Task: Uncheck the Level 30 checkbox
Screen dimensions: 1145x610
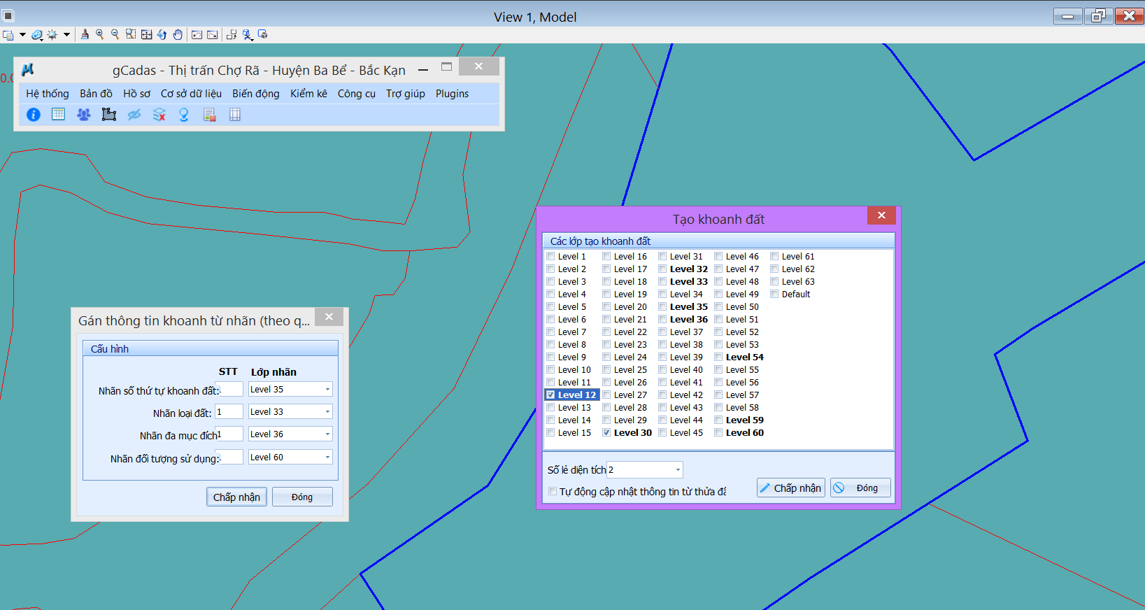Action: coord(606,433)
